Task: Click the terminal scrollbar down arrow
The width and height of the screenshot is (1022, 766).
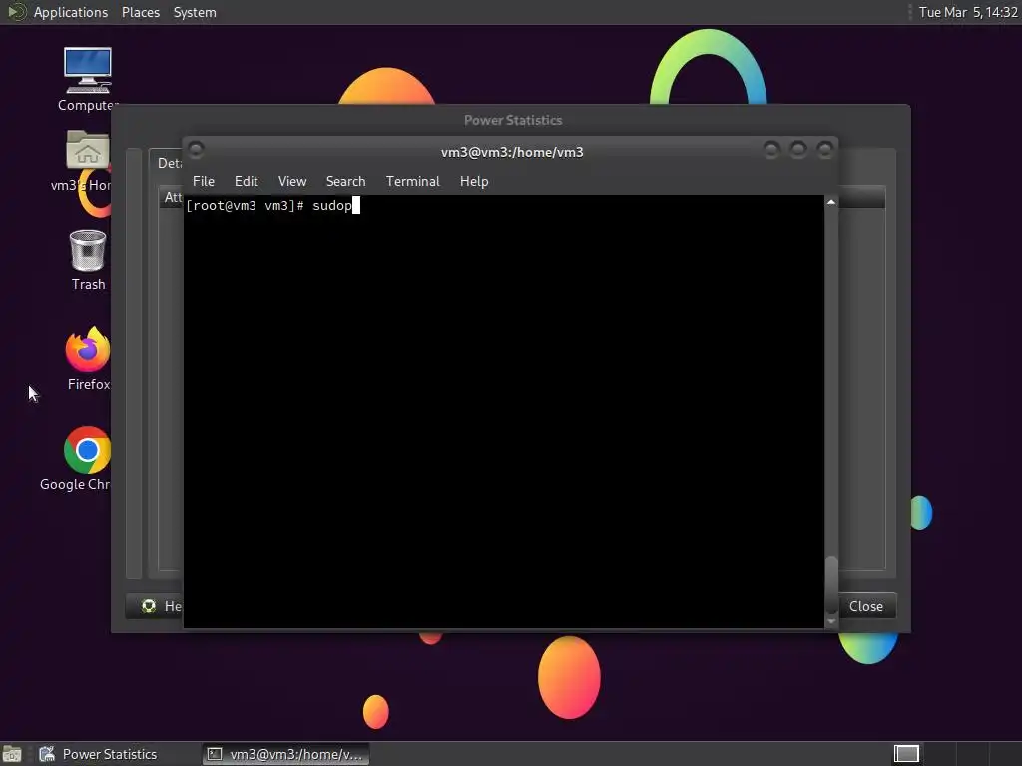Action: tap(831, 622)
